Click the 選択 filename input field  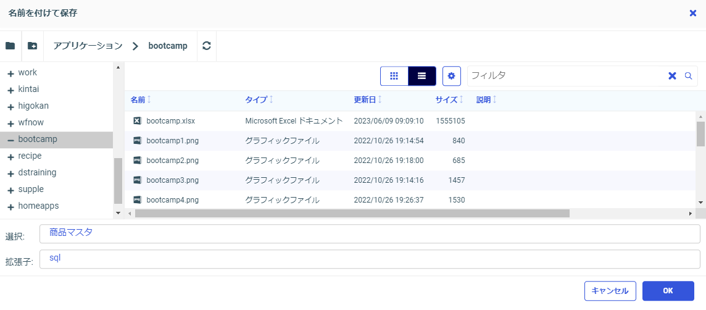(369, 234)
